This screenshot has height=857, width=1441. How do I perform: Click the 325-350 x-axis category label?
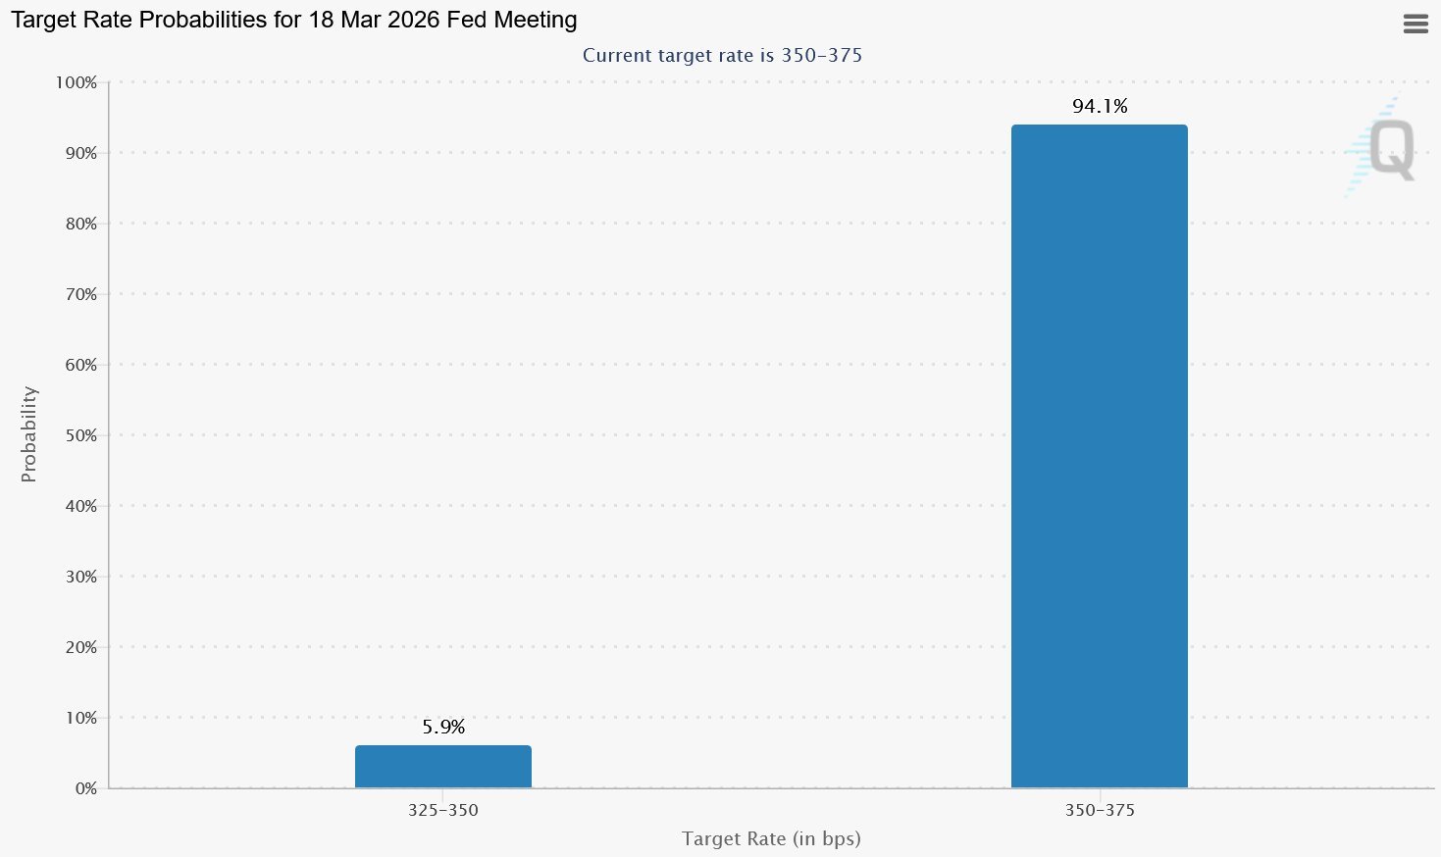pos(443,811)
